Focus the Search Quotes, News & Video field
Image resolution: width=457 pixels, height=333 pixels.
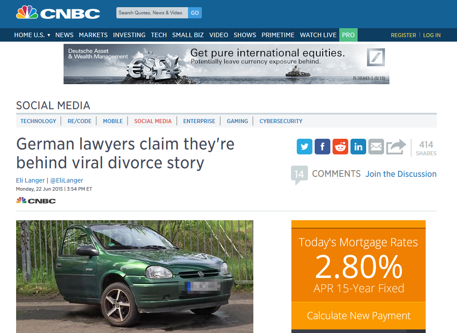[152, 13]
